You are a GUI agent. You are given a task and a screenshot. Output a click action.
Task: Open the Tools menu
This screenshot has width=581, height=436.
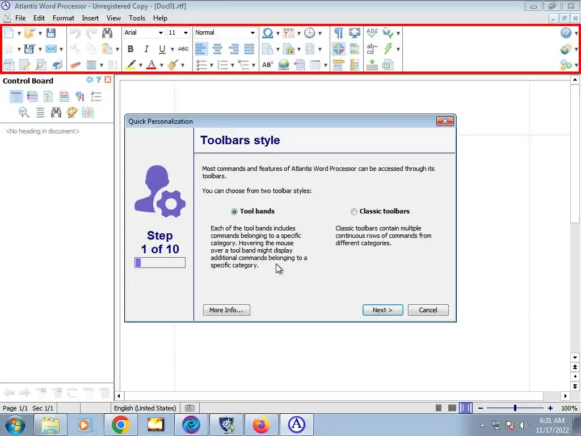coord(137,18)
